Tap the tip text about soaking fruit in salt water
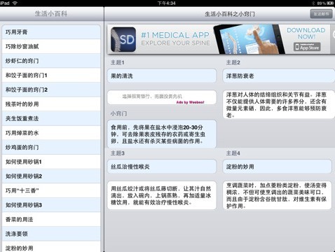 162,134
